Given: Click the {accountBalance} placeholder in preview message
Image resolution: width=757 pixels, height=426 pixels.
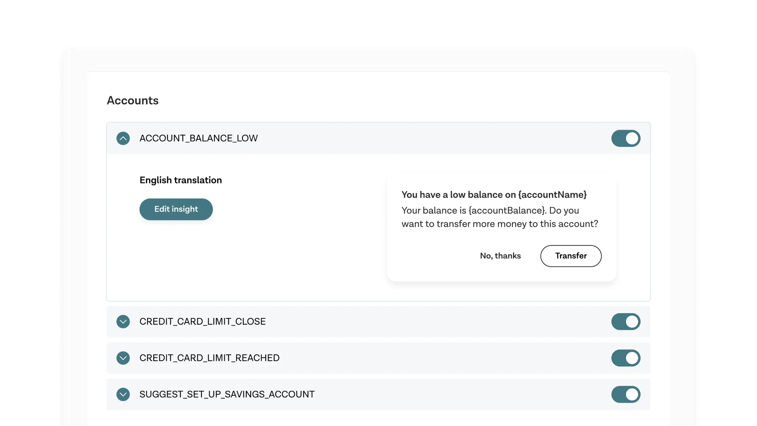Looking at the screenshot, I should pyautogui.click(x=507, y=211).
